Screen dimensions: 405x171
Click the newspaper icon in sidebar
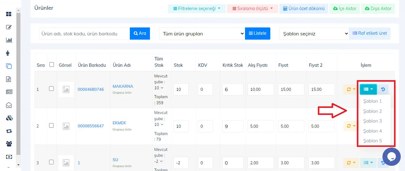[x=9, y=92]
